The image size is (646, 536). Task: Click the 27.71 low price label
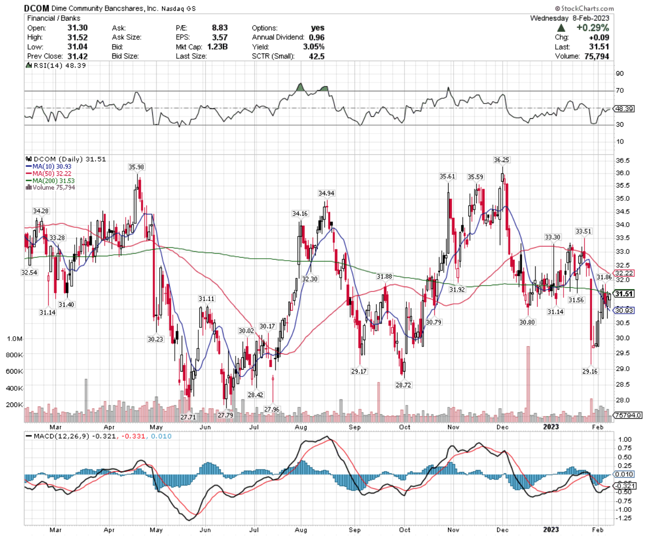(x=188, y=417)
